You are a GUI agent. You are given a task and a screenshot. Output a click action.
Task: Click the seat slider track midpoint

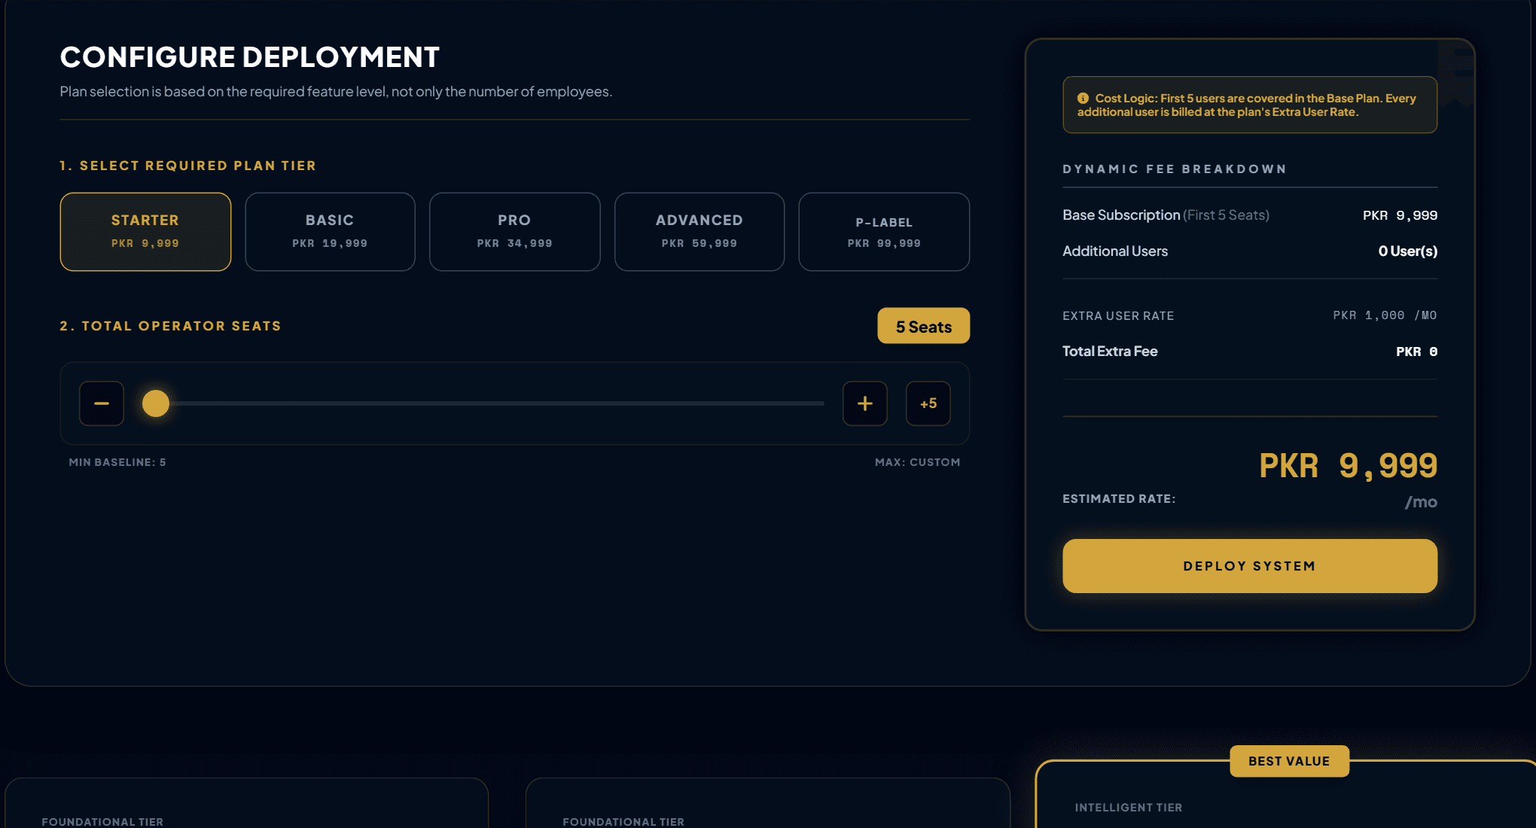tap(483, 403)
